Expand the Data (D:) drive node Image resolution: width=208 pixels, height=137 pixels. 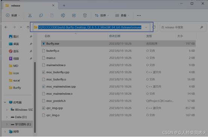pos(7,117)
